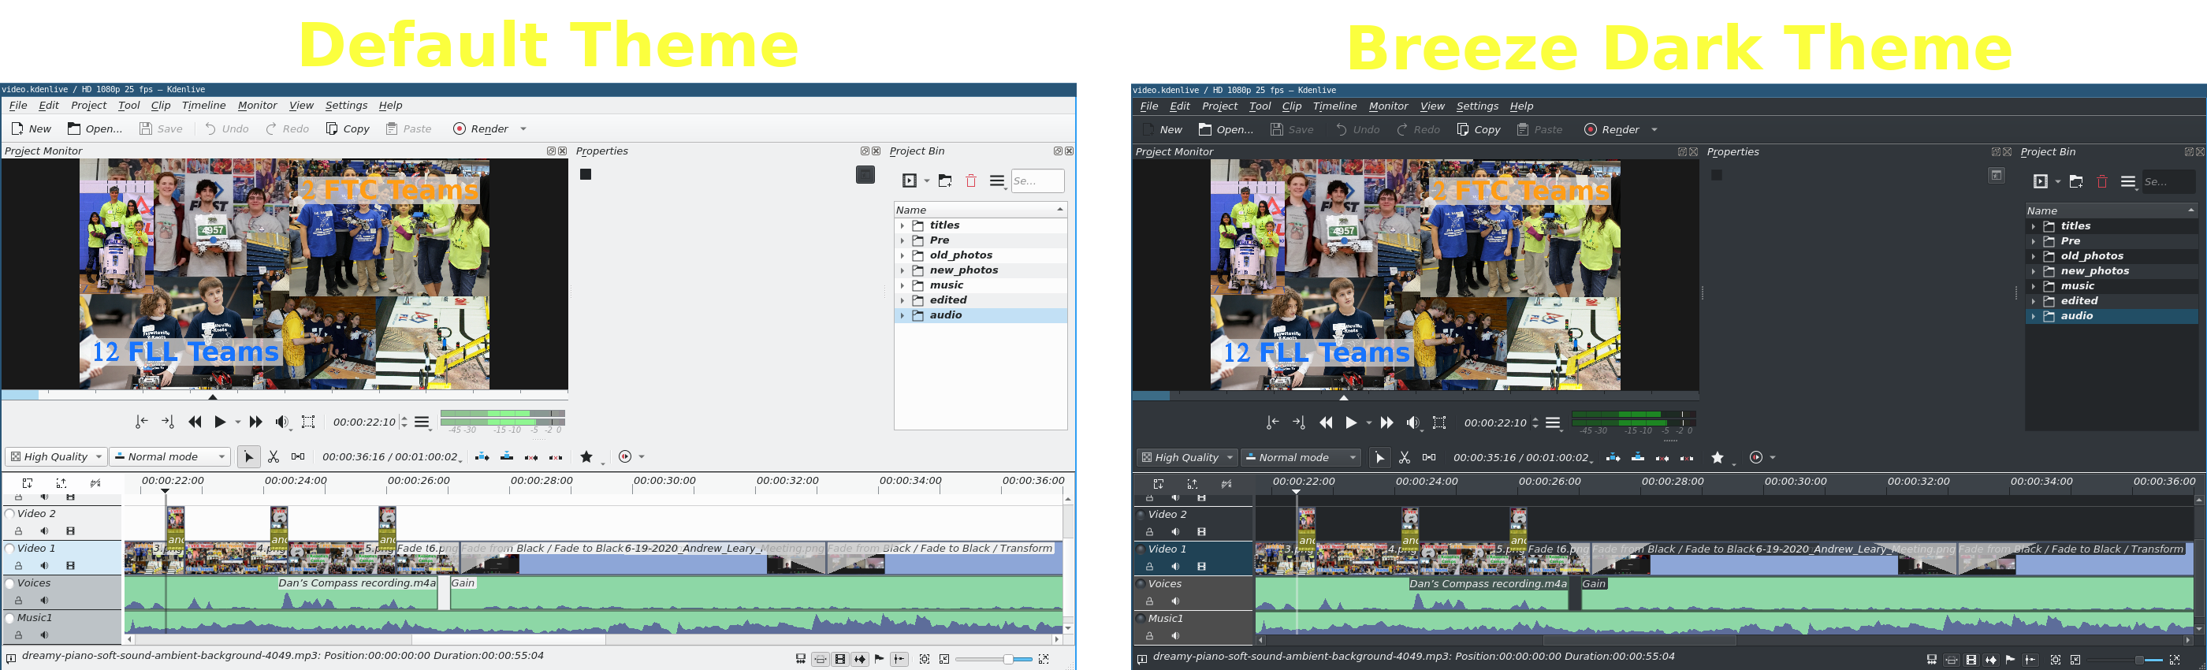Open hamburger menu in Default Theme Project Bin
Viewport: 2207px width, 670px height.
coord(996,181)
